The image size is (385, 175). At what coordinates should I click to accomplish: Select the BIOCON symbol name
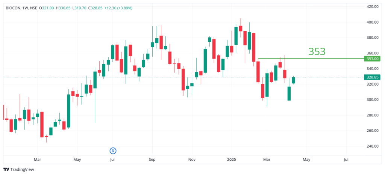point(13,8)
